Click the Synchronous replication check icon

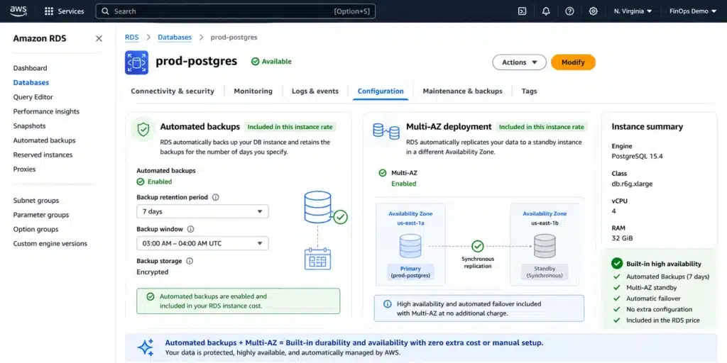click(478, 246)
